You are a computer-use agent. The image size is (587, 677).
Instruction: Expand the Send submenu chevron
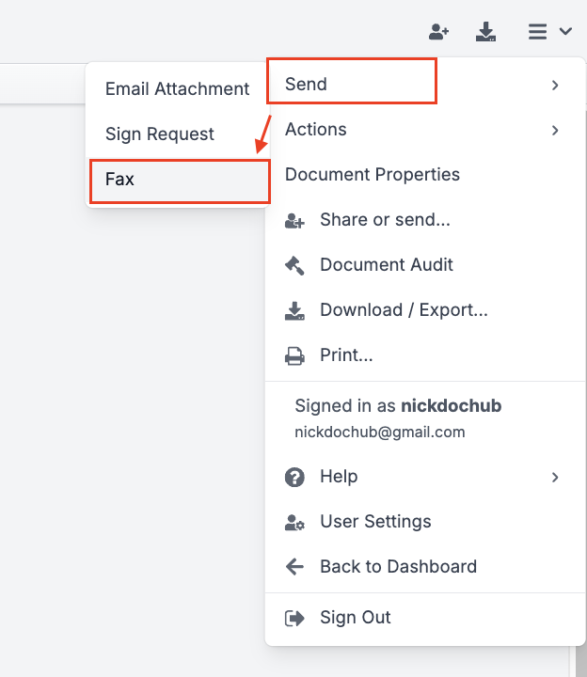pyautogui.click(x=555, y=85)
